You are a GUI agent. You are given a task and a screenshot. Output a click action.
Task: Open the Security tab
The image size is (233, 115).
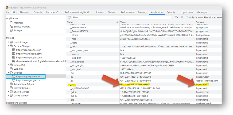coord(171,12)
